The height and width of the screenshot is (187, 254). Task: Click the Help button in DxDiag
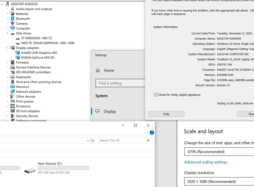click(166, 114)
